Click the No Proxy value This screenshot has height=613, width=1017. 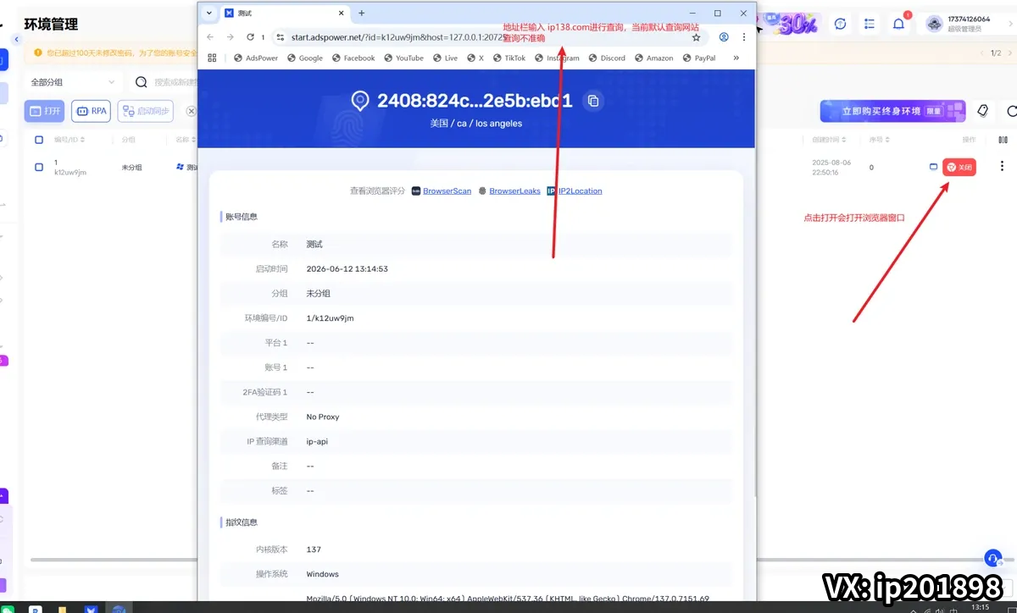pyautogui.click(x=323, y=417)
